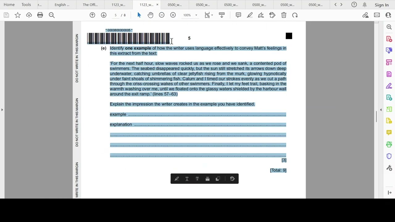Open the More Tools wrench icon in the right pane

[389, 168]
